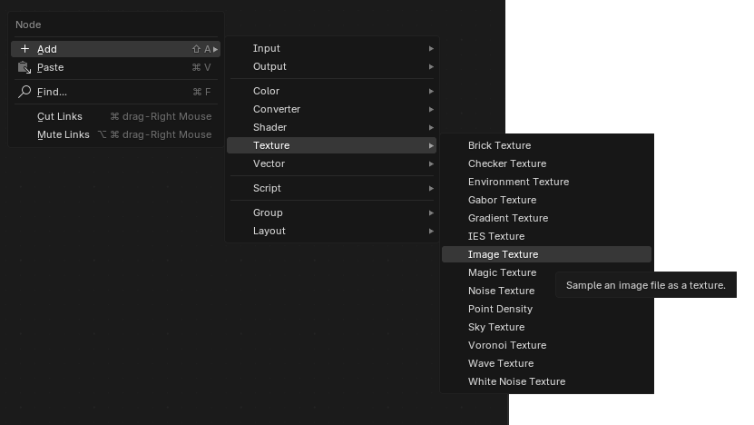Image resolution: width=754 pixels, height=425 pixels.
Task: Select Image Texture node
Action: 503,254
